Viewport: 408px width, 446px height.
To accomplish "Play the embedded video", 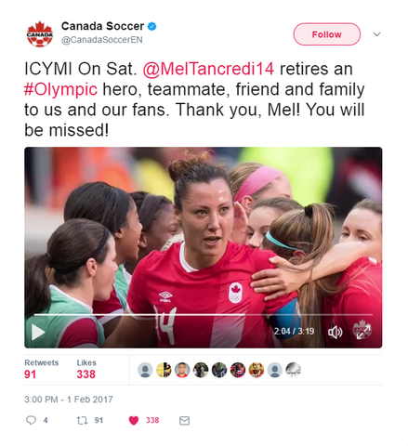I will tap(38, 332).
